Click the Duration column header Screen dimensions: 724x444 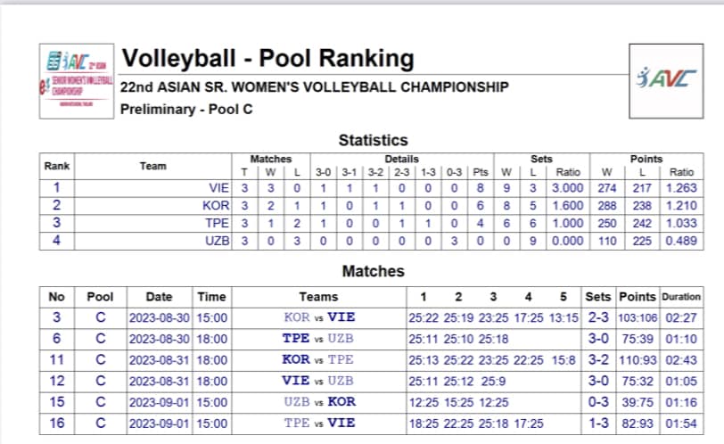pos(681,297)
